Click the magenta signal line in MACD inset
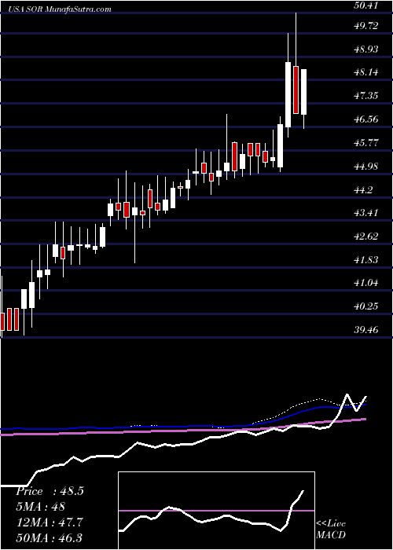 [216, 511]
